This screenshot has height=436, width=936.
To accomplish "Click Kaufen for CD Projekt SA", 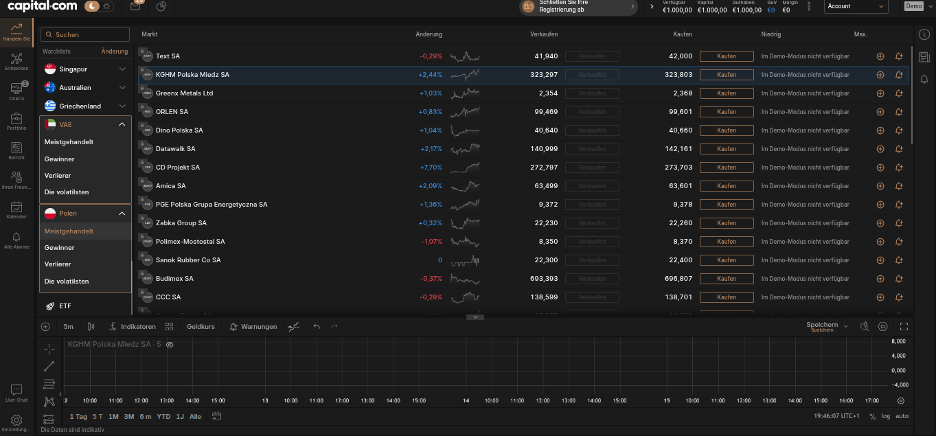I will pos(726,167).
